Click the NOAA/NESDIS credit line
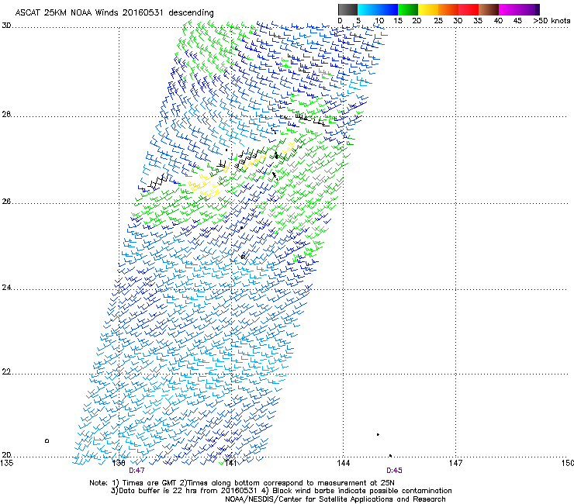574x504 pixels. [x=335, y=499]
